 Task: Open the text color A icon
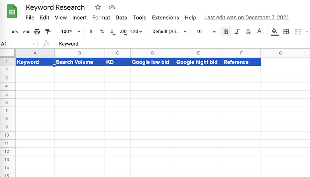(259, 32)
